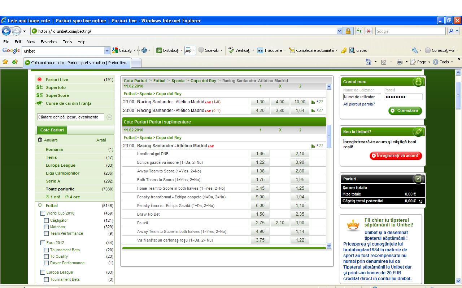Click the Google toolbar blue plus icon

pyautogui.click(x=144, y=50)
